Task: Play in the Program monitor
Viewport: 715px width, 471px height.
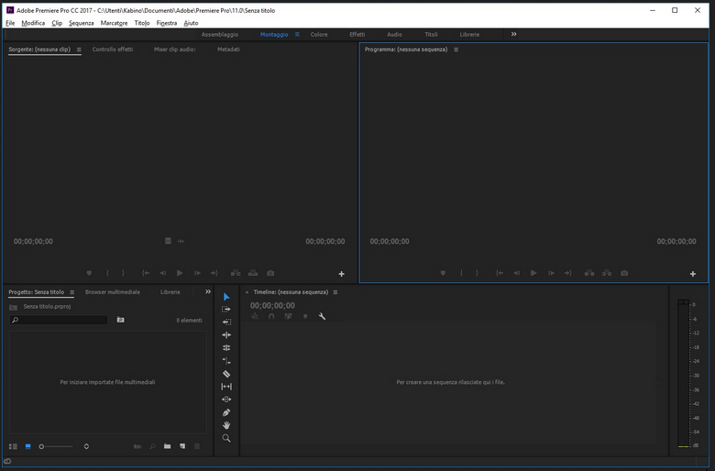Action: (533, 273)
